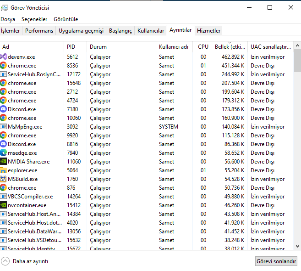The image size is (301, 271).
Task: Click the Görev Yöneticisi title bar icon
Action: [5, 8]
